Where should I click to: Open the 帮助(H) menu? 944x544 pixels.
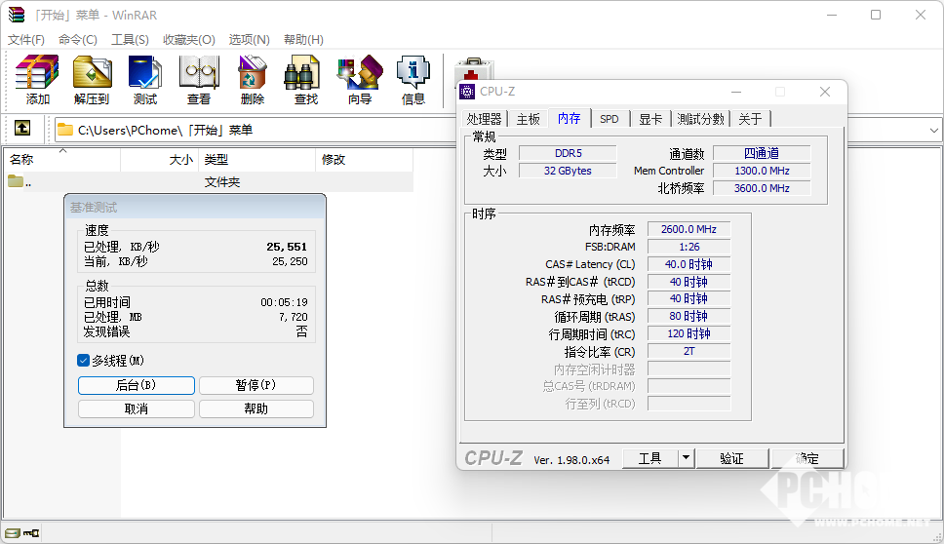(303, 40)
